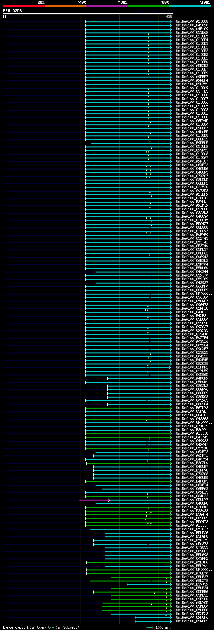Select label UniRef100_B9NH81
Image resolution: width=214 pixels, height=630 pixels.
pyautogui.click(x=192, y=621)
